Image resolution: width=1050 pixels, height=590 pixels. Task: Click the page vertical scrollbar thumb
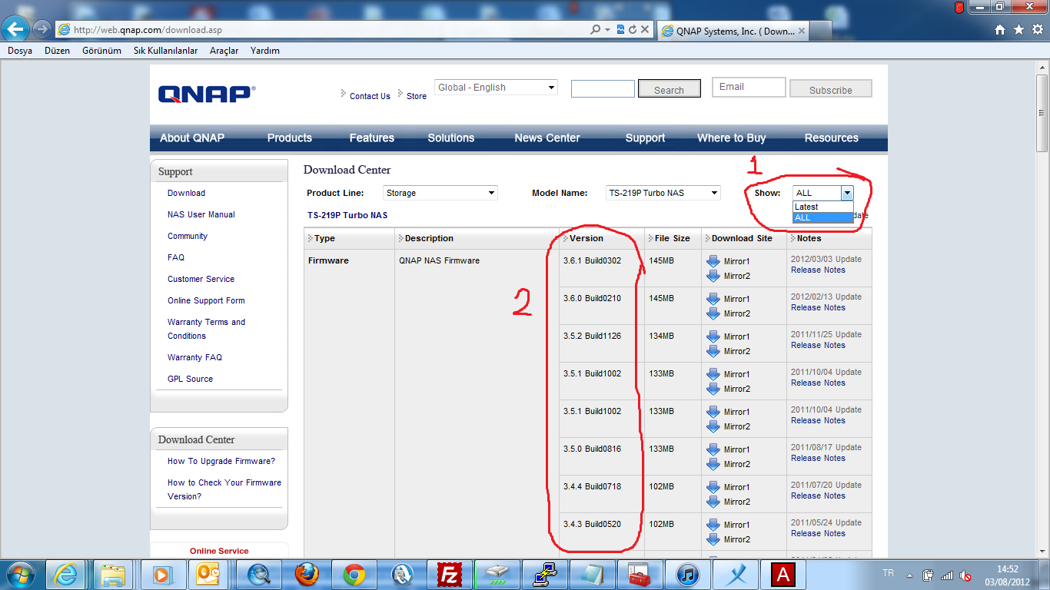click(x=1042, y=113)
